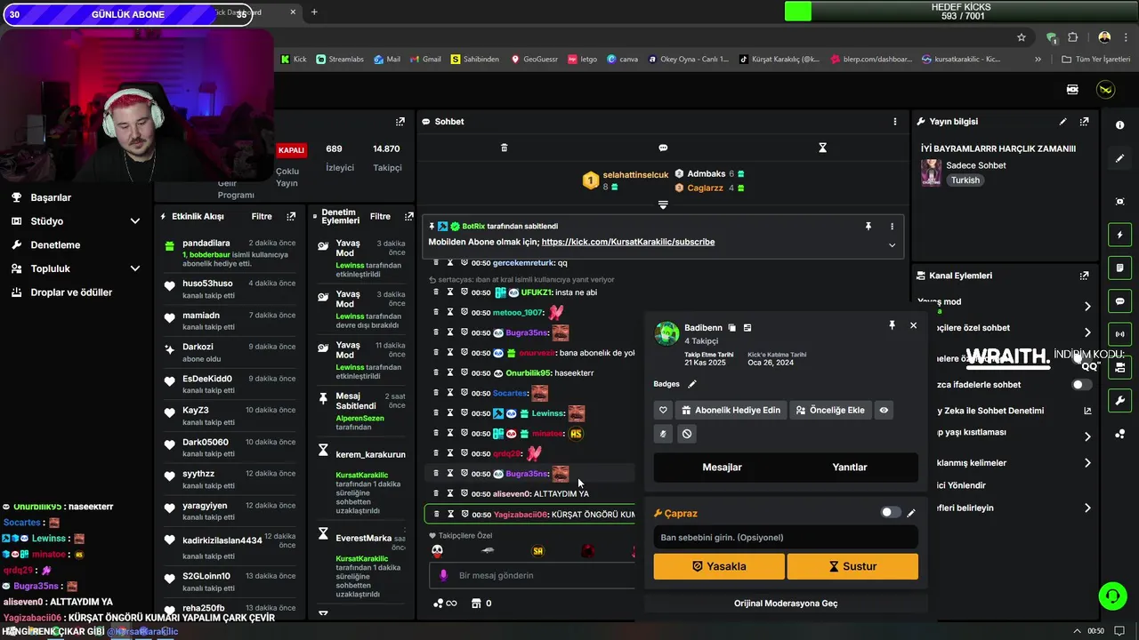This screenshot has width=1139, height=640.
Task: Open the 'özel sohbet' chevron in Kanal Eylemleri
Action: [x=1087, y=332]
